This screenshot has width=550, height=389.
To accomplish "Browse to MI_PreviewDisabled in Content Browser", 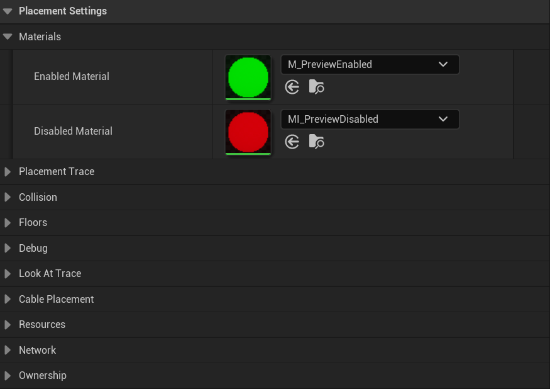I will coord(316,142).
